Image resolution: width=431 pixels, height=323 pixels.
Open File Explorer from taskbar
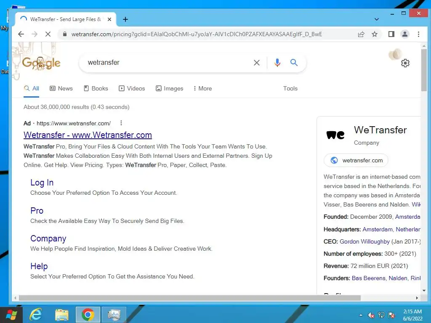point(61,315)
